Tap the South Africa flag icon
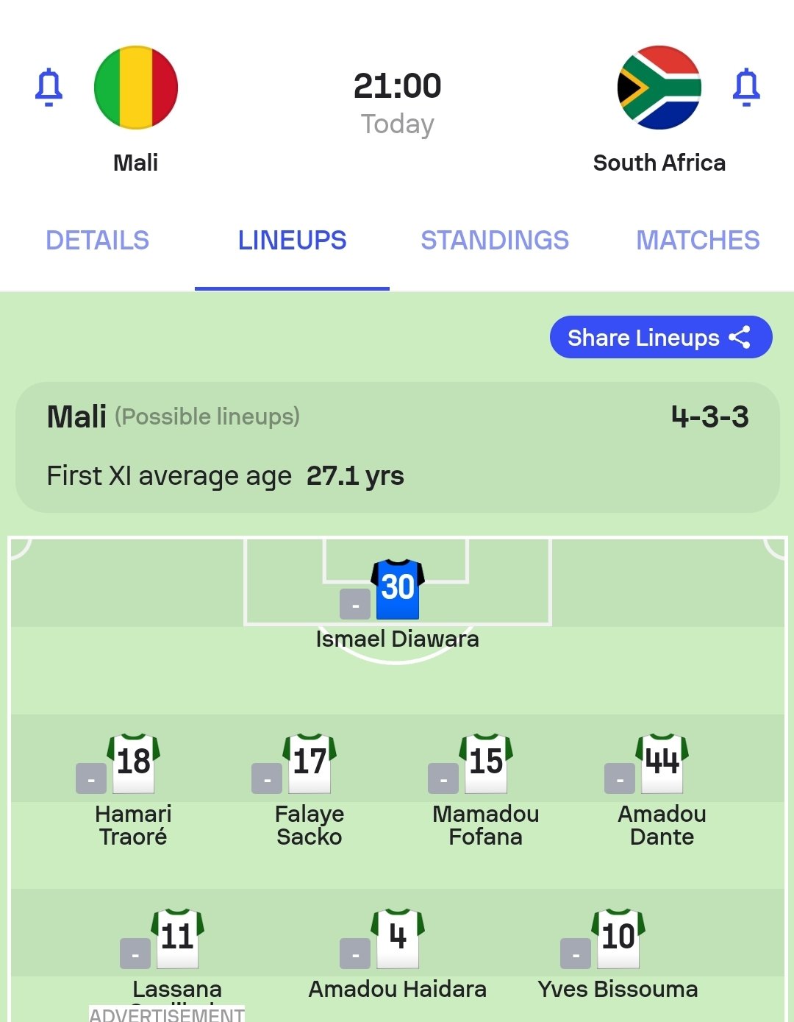794x1022 pixels. click(x=659, y=88)
